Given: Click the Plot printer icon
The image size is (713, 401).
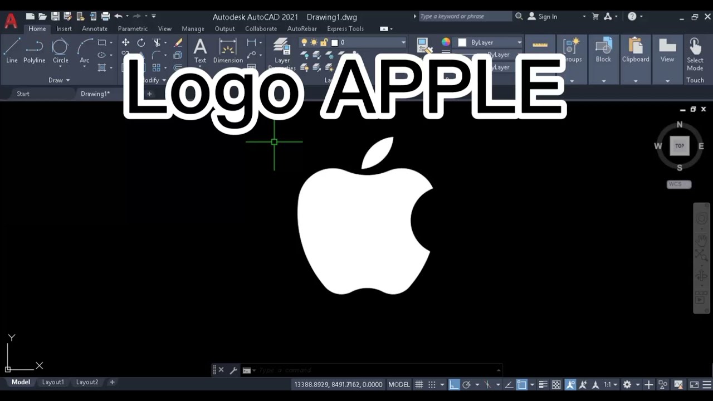Looking at the screenshot, I should click(105, 16).
